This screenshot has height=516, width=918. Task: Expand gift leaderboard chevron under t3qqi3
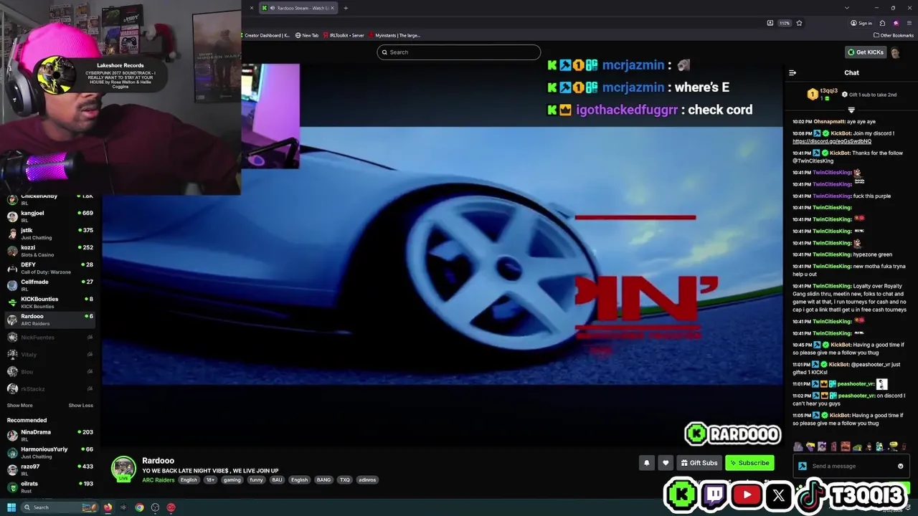coord(851,110)
